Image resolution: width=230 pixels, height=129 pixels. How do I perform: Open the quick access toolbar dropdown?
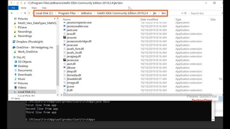coord(25,3)
